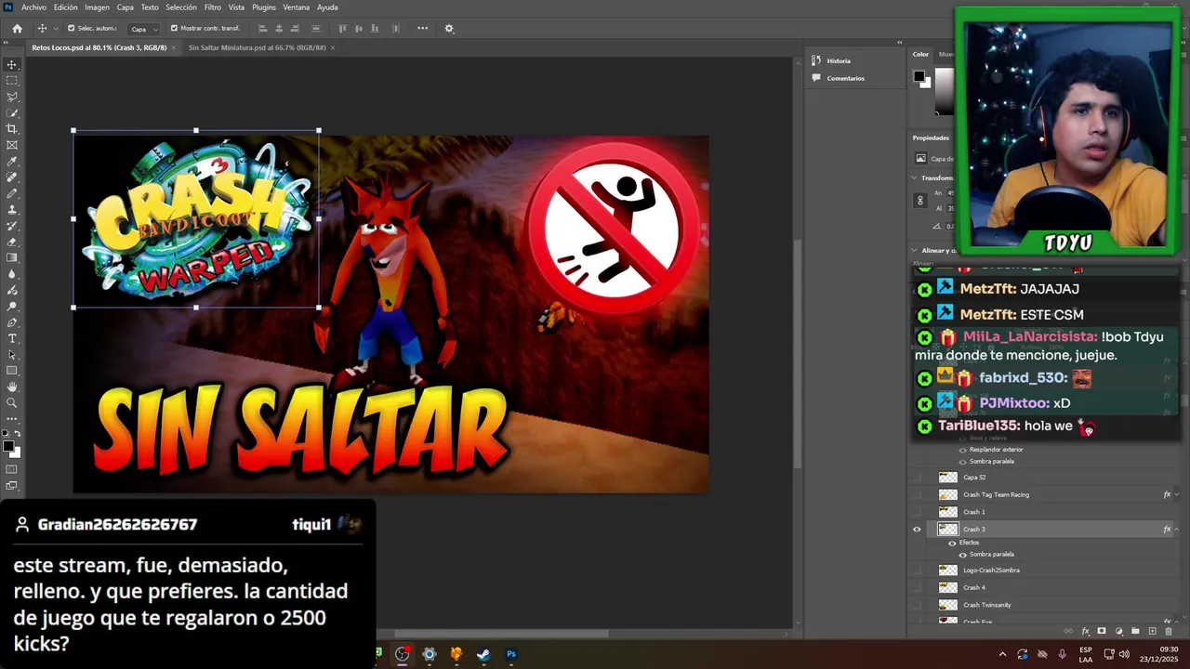Viewport: 1190px width, 669px height.
Task: Click the new group folder icon
Action: (x=1135, y=631)
